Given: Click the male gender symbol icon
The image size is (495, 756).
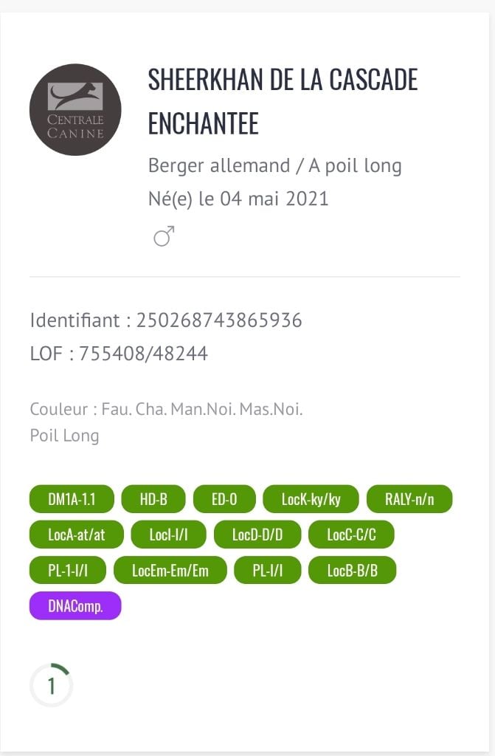Looking at the screenshot, I should pyautogui.click(x=163, y=237).
